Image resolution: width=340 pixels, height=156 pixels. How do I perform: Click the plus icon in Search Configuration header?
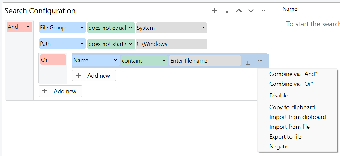tap(215, 11)
